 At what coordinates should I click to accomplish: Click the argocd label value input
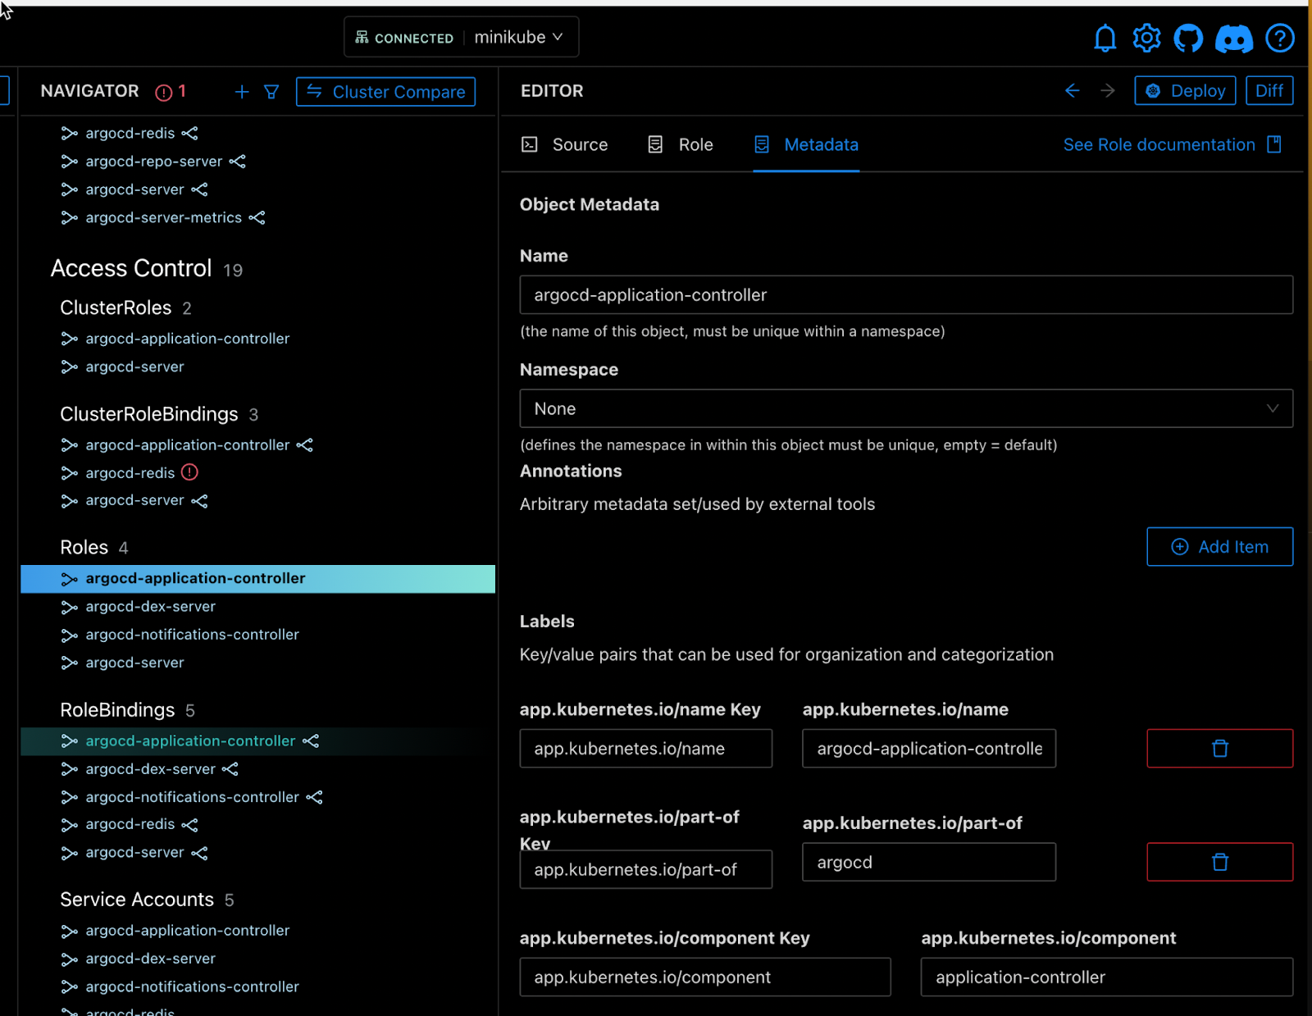coord(929,862)
